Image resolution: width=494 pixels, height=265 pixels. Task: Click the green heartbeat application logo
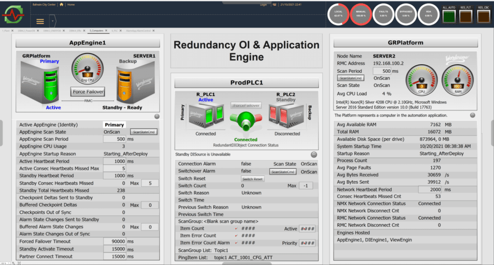pyautogui.click(x=13, y=14)
